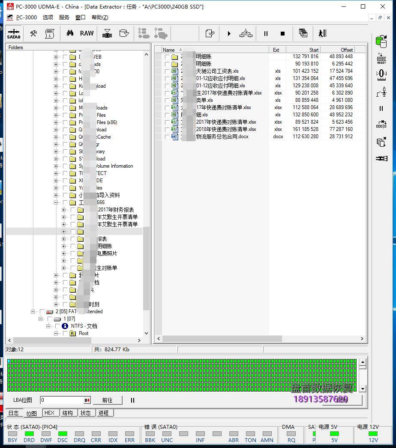The height and width of the screenshot is (448, 396).
Task: Expand the 2017年财务报表 folder node
Action: point(63,210)
